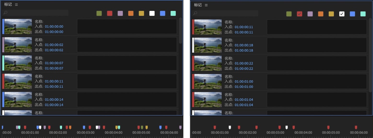This screenshot has height=138, width=373.
Task: Select the blue filter swatch in right panel
Action: pos(352,14)
